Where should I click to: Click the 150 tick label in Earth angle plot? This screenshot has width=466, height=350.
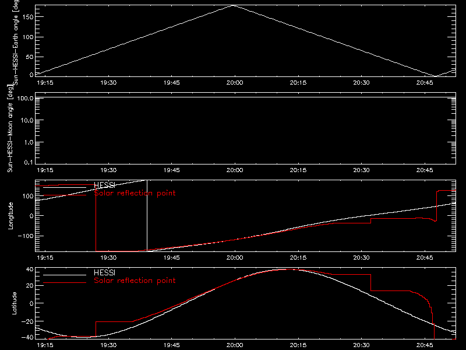(28, 17)
